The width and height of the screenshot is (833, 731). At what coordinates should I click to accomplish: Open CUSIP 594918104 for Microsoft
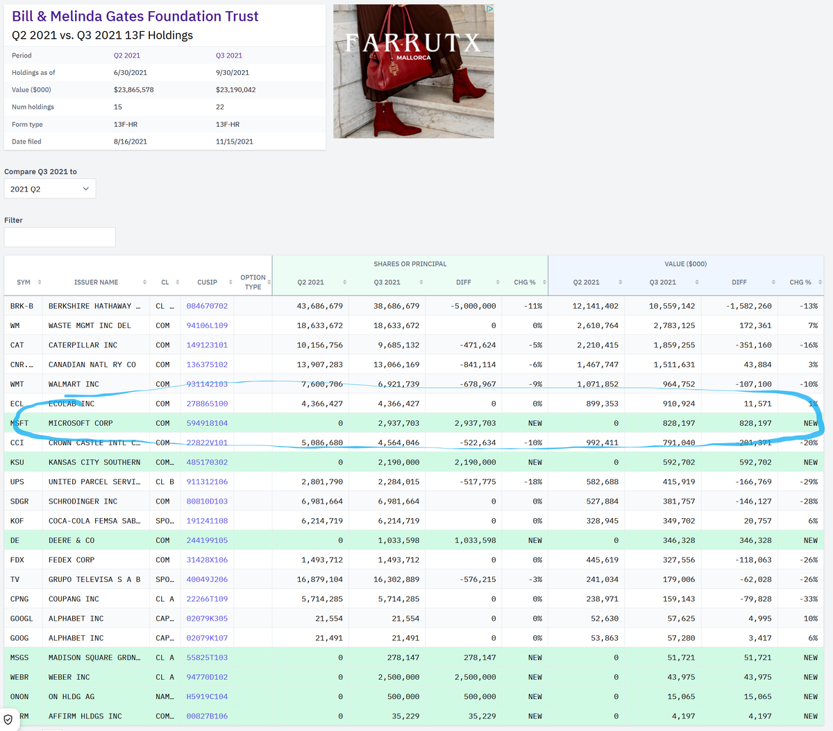coord(207,423)
